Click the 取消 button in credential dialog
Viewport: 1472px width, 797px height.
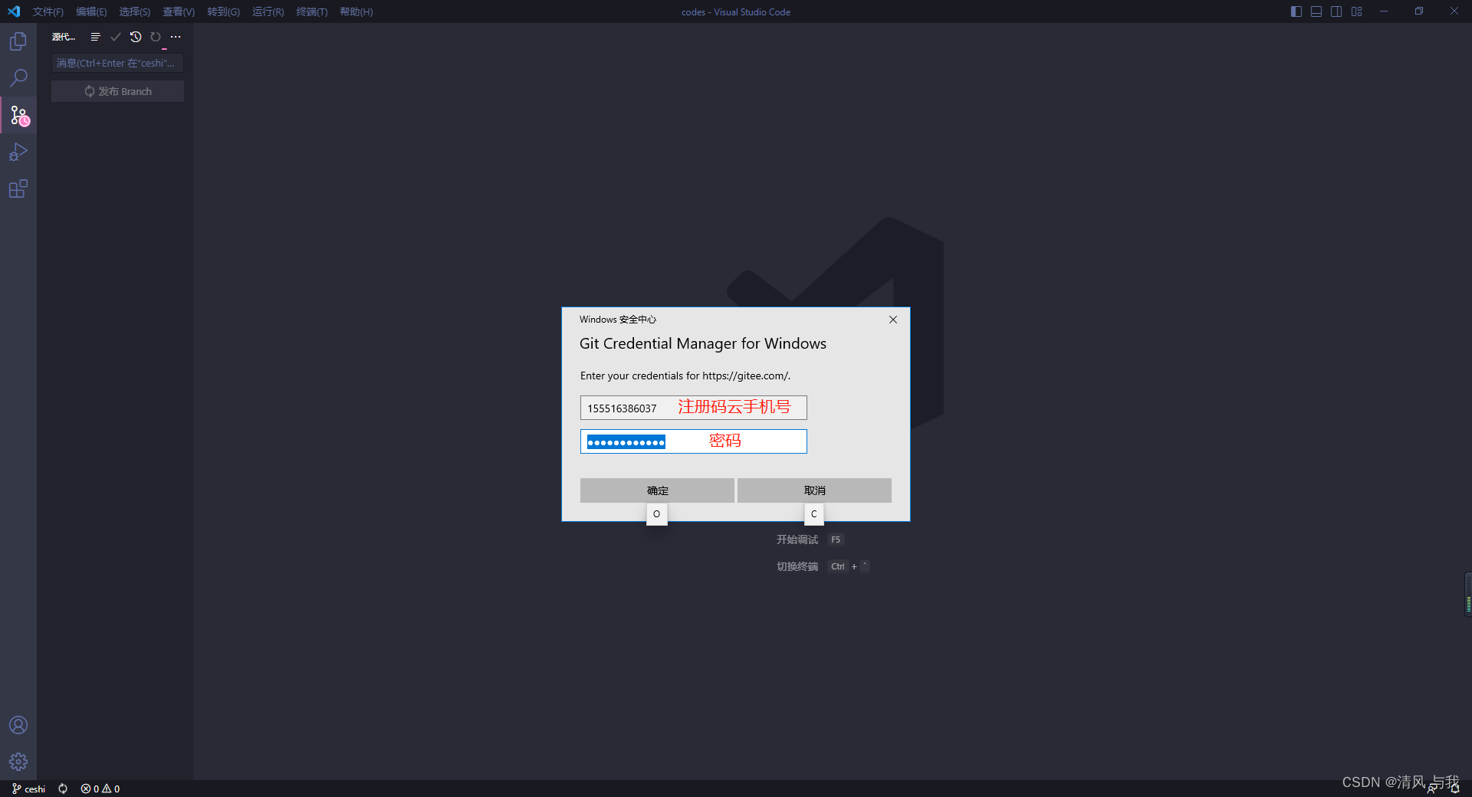(814, 490)
